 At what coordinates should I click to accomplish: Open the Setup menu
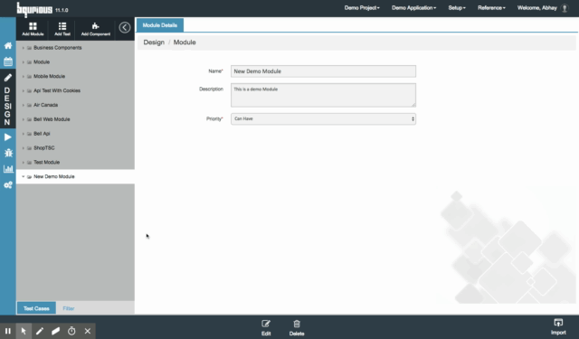[457, 8]
